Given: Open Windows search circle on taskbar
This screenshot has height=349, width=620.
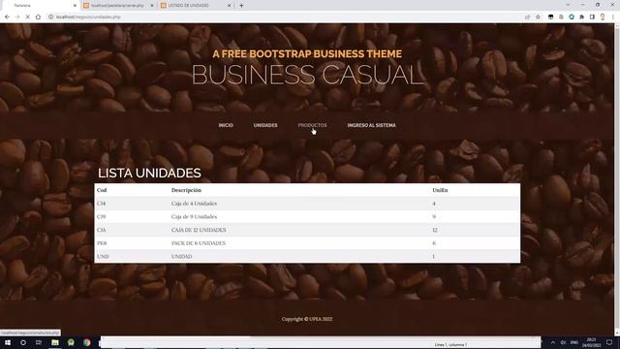Looking at the screenshot, I should tap(23, 342).
